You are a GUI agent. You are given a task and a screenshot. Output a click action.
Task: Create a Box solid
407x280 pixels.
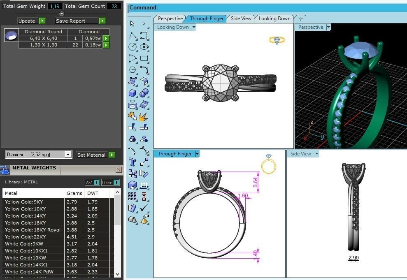pyautogui.click(x=133, y=93)
